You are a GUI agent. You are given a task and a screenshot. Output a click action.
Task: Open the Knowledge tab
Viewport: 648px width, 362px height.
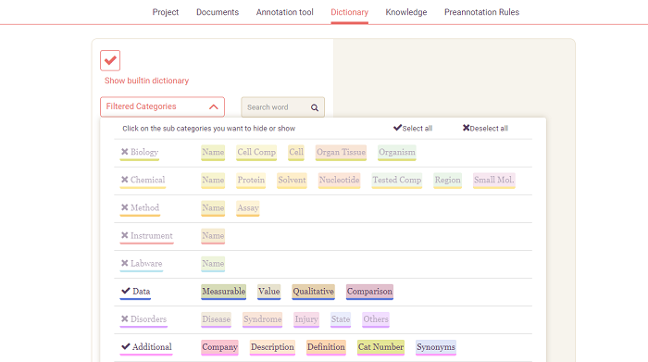(x=406, y=12)
